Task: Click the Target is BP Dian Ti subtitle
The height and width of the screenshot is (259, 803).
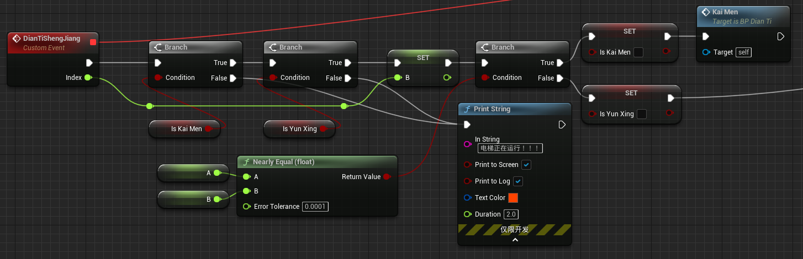Action: click(742, 21)
